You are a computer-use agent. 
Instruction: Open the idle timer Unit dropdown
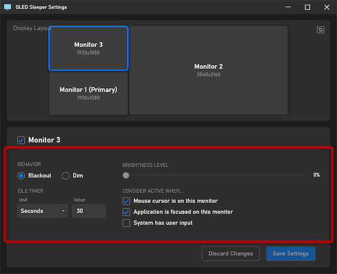[x=42, y=211]
